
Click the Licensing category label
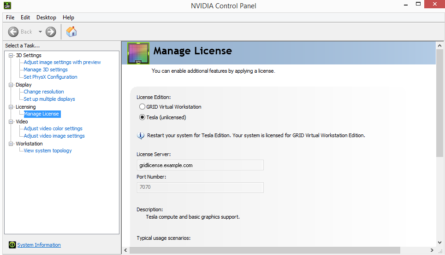tap(25, 107)
